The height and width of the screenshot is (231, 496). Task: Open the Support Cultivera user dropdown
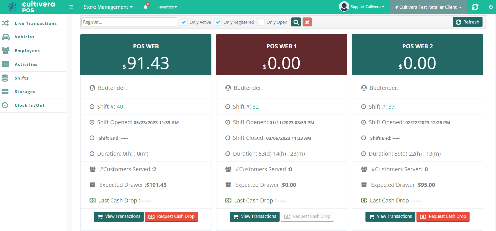(x=367, y=7)
